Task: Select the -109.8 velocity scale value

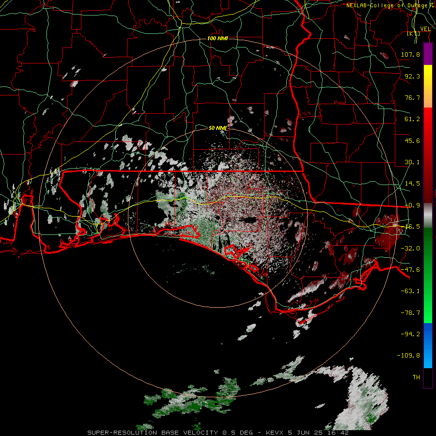Action: click(x=408, y=356)
